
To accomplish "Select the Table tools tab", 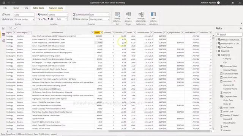I will (38, 8).
